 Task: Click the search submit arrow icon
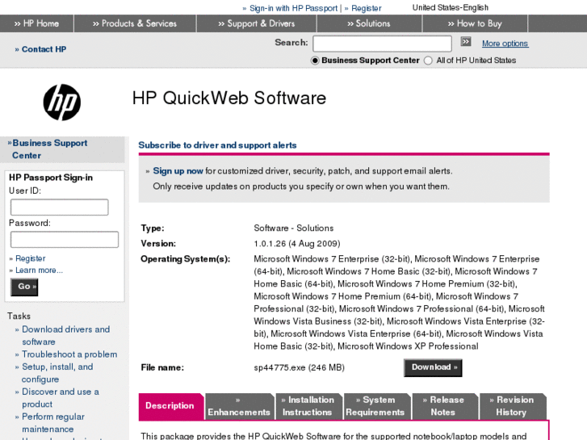click(466, 41)
